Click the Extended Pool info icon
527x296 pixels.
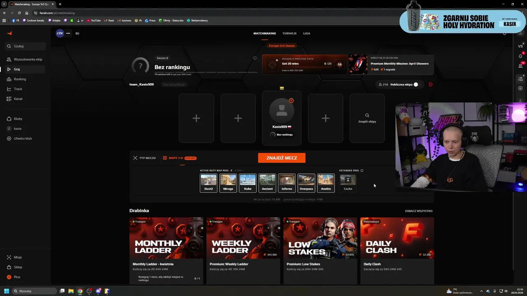(x=362, y=171)
